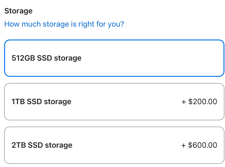The width and height of the screenshot is (225, 167).
Task: Click the + $200.00 price text
Action: point(199,102)
